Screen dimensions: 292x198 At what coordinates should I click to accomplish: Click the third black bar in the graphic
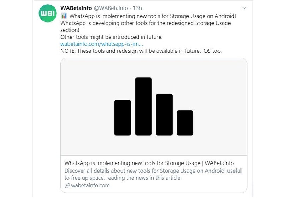coord(164,115)
